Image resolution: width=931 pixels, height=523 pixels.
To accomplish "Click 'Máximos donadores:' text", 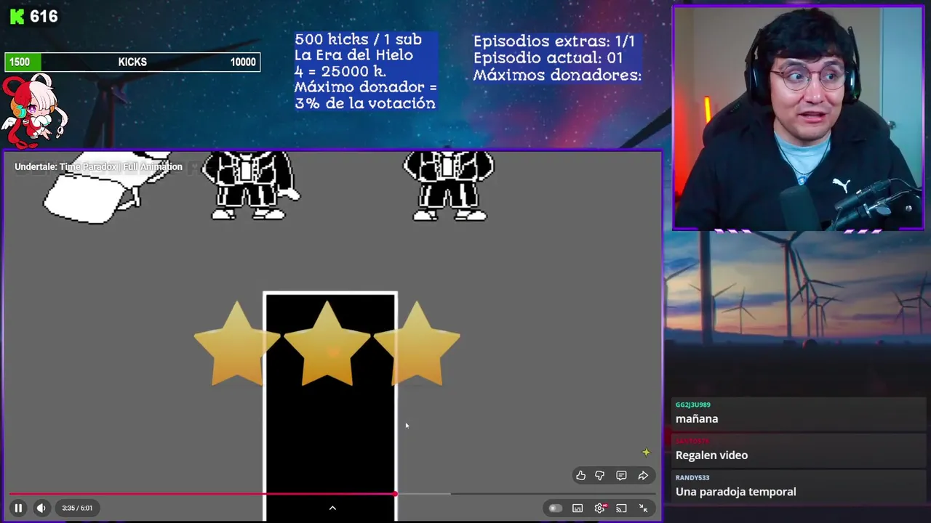I will [x=557, y=75].
